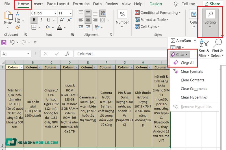
Task: Click the Orientation text angle icon
Action: pos(97,27)
